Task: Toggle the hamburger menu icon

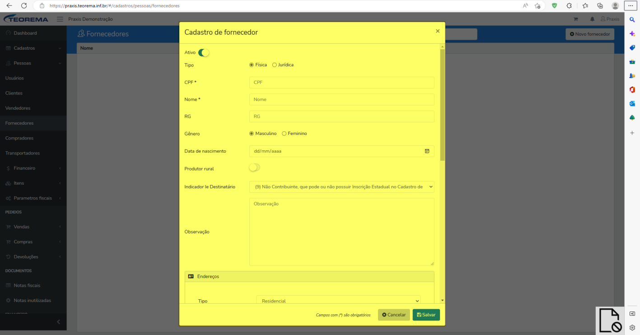Action: coord(60,19)
